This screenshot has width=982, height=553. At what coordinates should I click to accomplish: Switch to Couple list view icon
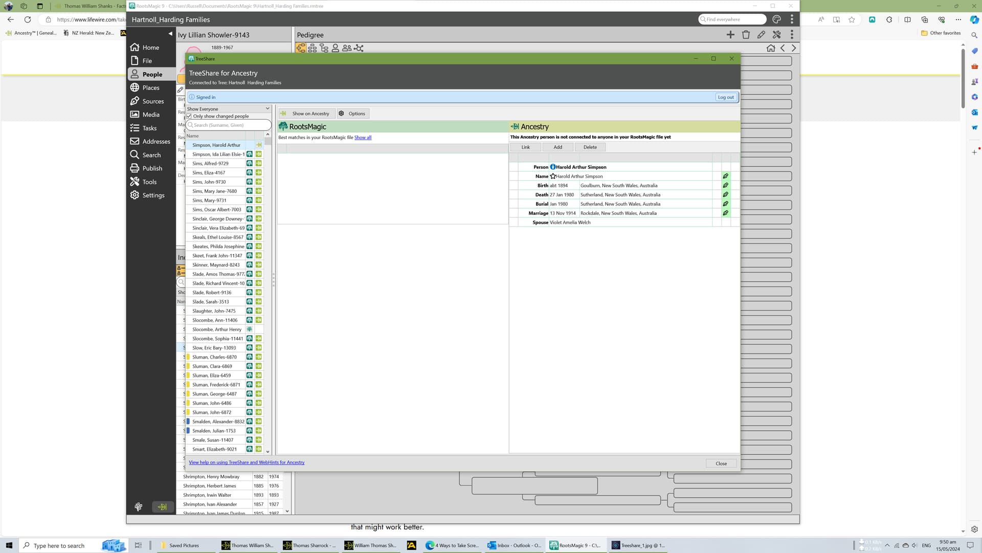pyautogui.click(x=347, y=48)
